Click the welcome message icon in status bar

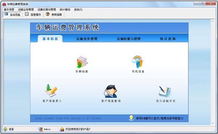click(62, 129)
